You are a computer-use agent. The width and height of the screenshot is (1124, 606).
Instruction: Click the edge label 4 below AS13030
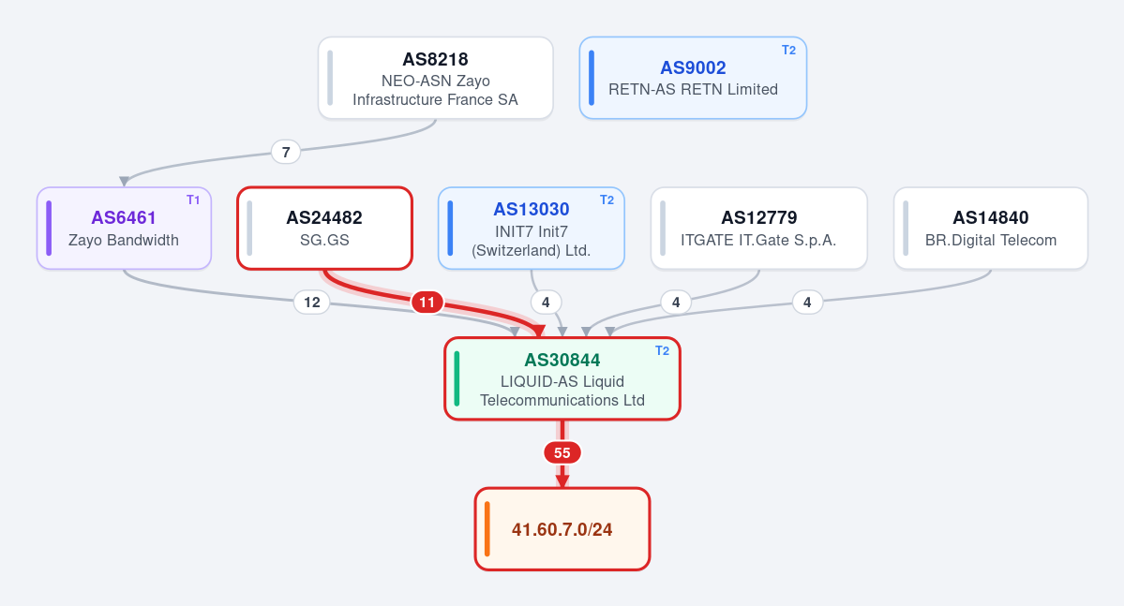pyautogui.click(x=546, y=303)
